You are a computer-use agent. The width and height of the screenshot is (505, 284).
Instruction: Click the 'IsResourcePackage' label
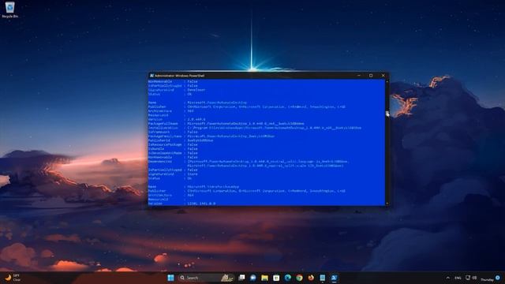click(165, 144)
